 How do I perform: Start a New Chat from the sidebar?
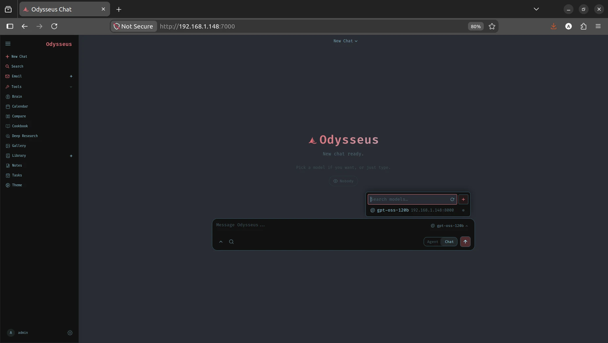pos(16,56)
